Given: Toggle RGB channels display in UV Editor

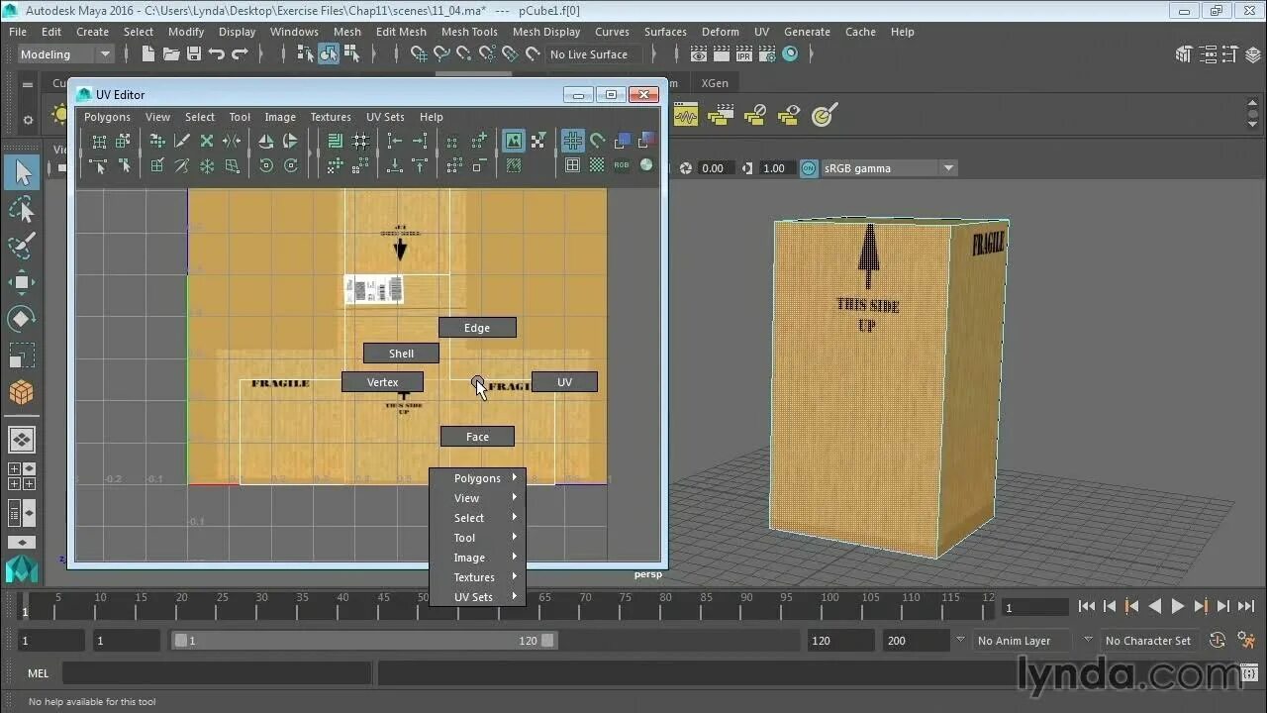Looking at the screenshot, I should click(x=622, y=166).
